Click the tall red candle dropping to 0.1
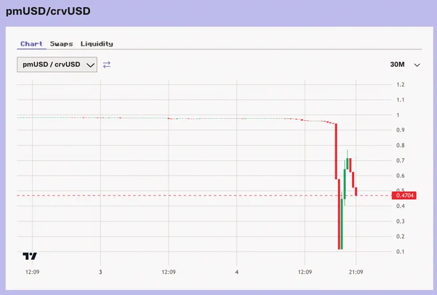Viewport: 437px width, 295px height. coord(339,214)
